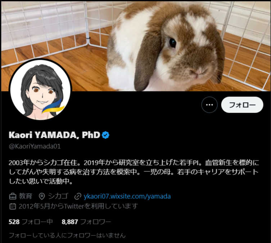The height and width of the screenshot is (243, 271).
Task: View the 8,887 フォロワー followers list
Action: click(86, 222)
